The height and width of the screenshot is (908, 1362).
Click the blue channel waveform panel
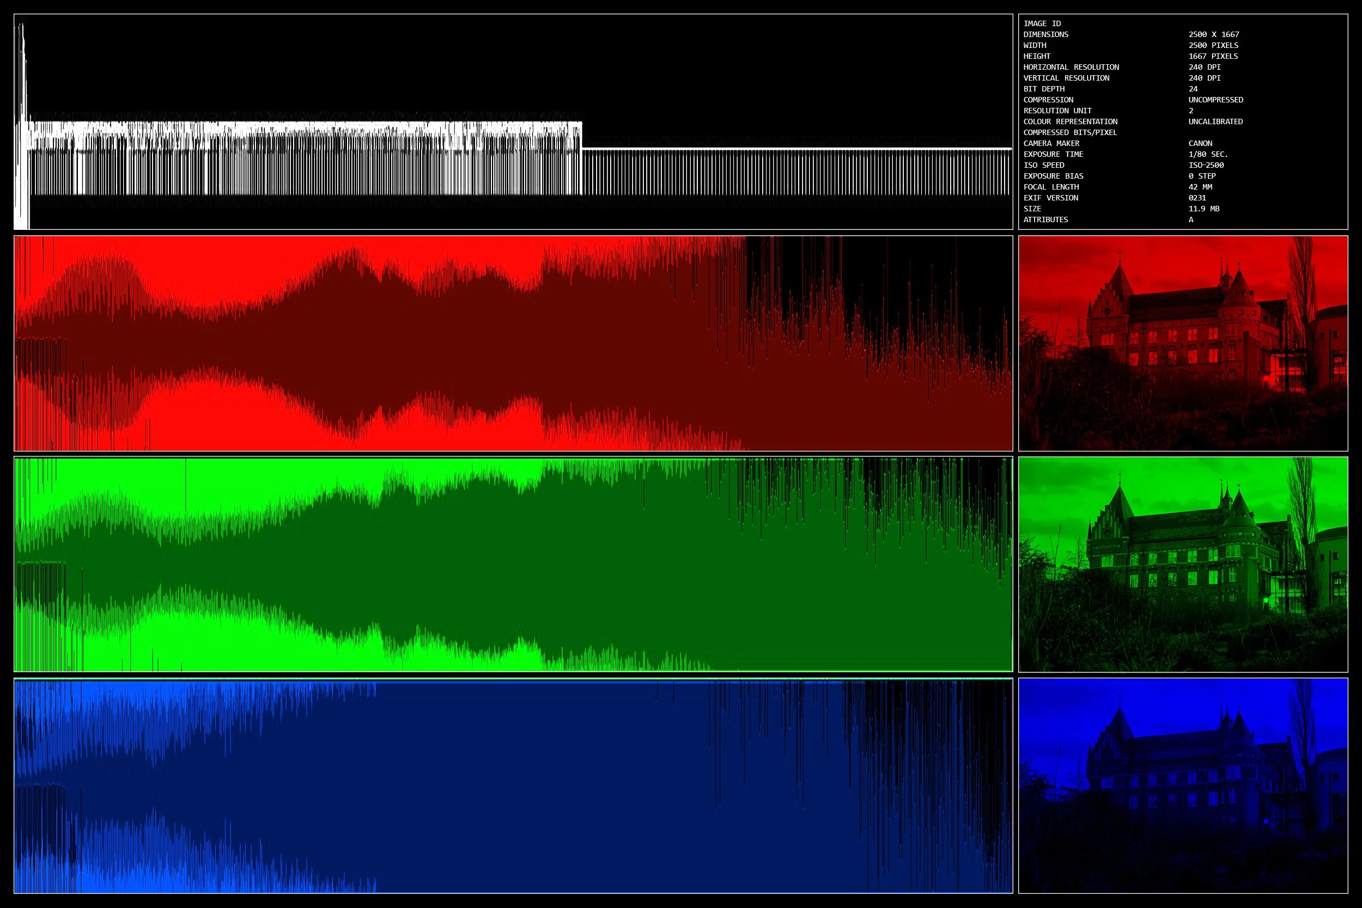[513, 785]
